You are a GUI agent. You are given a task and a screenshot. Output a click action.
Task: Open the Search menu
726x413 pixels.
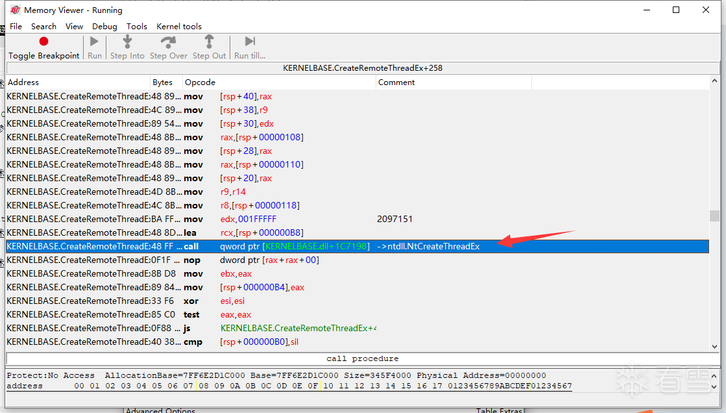(43, 27)
